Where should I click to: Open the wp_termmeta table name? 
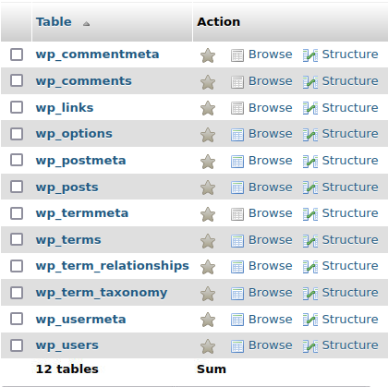pyautogui.click(x=82, y=213)
